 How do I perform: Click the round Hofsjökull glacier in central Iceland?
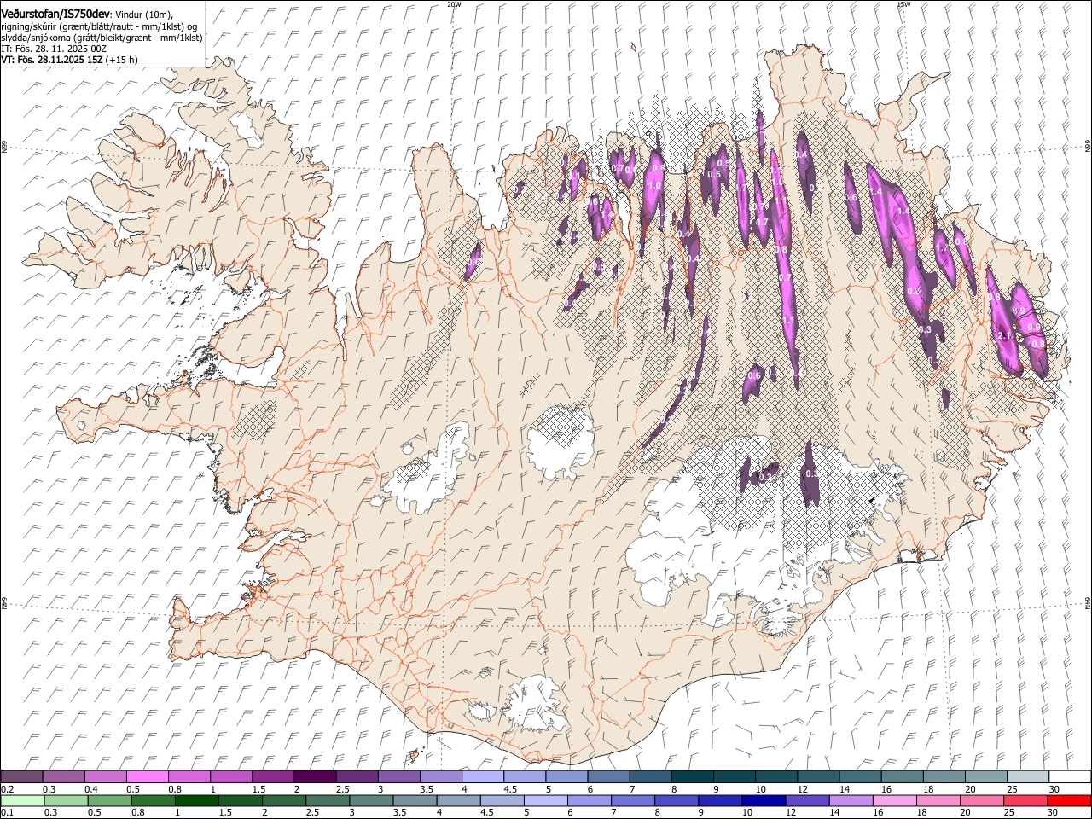pos(560,442)
